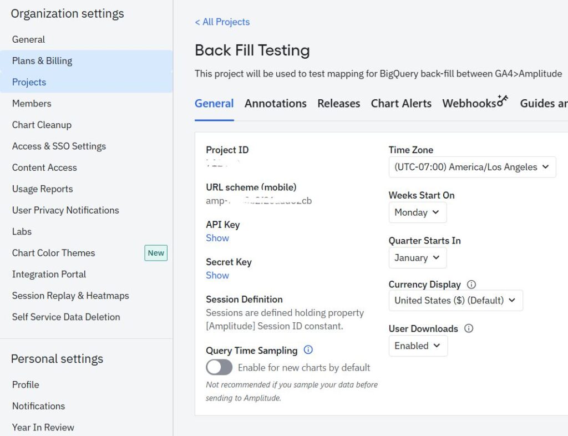Reveal the Secret Key
This screenshot has height=436, width=568.
pos(217,276)
